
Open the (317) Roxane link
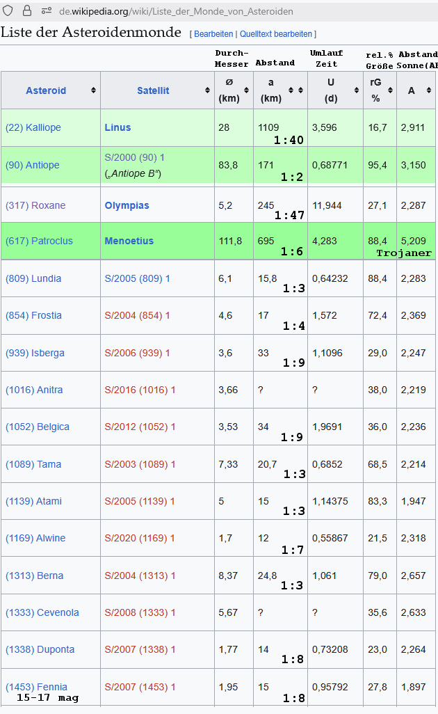click(35, 205)
